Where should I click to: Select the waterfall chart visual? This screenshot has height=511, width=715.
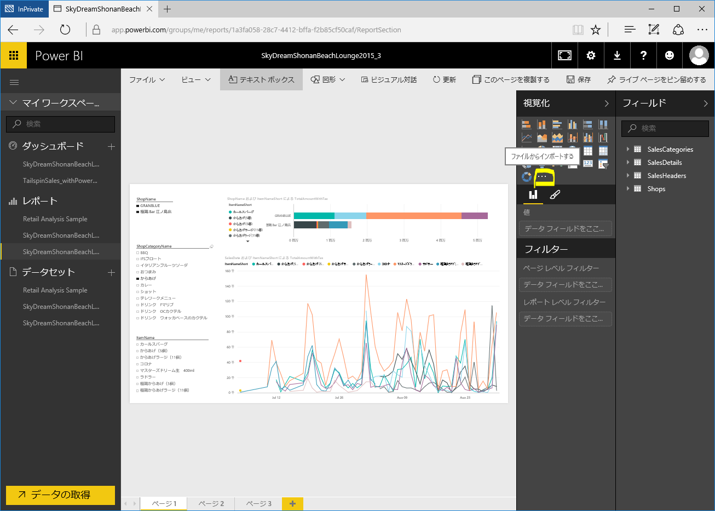pos(603,137)
